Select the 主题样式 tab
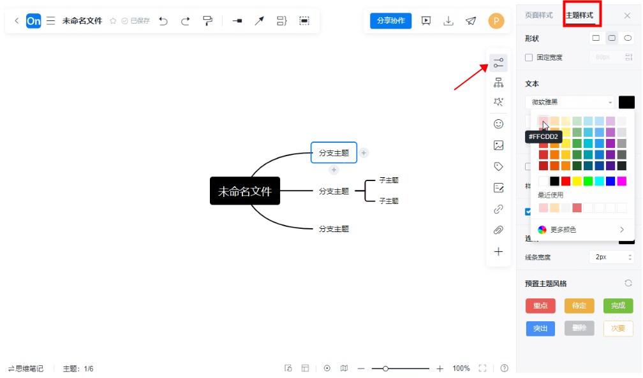 point(579,15)
